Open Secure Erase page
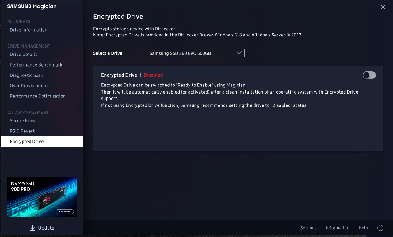Viewport: 393px width, 237px height. [23, 120]
